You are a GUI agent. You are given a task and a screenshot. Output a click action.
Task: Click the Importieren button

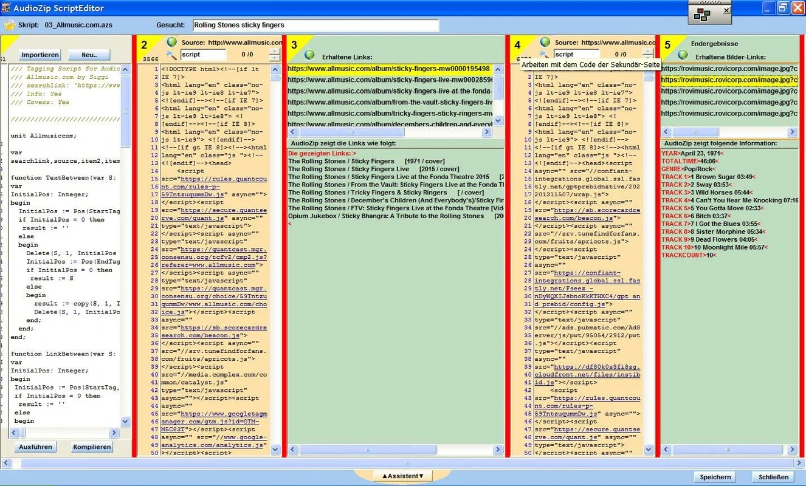[40, 55]
